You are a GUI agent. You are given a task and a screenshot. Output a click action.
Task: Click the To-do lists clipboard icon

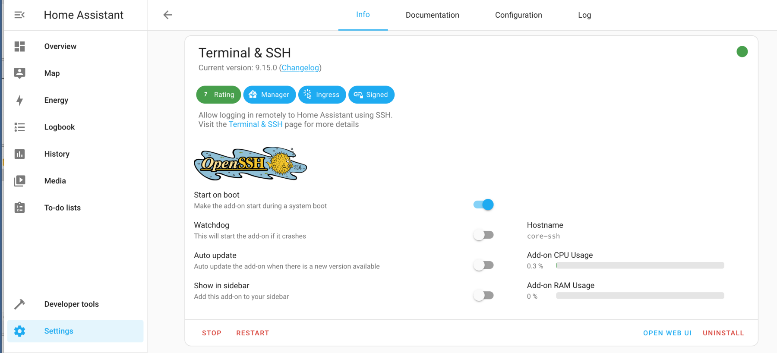[19, 208]
